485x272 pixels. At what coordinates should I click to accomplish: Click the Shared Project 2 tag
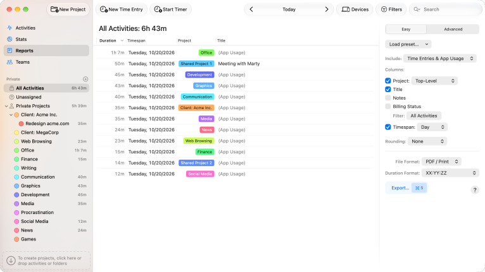(x=196, y=163)
